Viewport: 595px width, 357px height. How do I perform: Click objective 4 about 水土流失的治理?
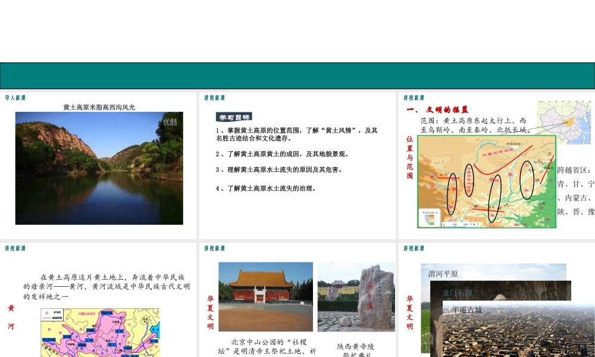point(266,189)
